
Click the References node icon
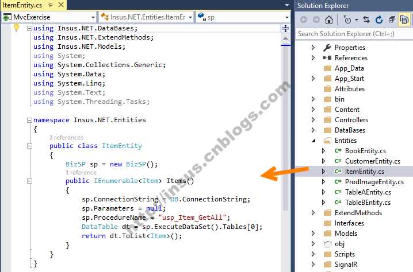327,58
